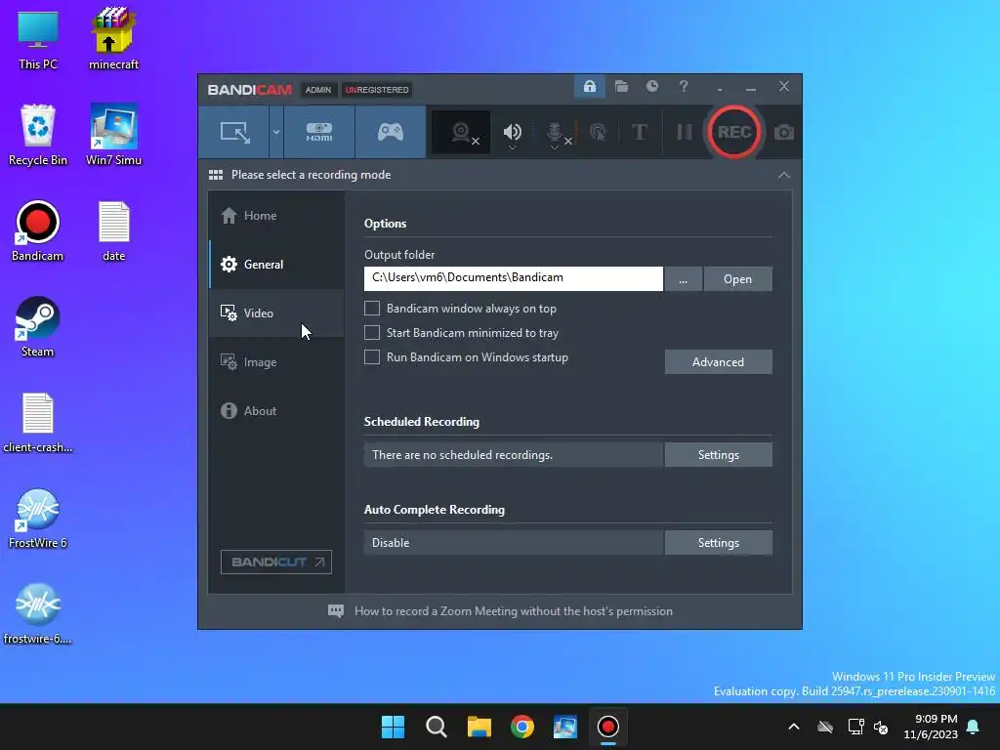The height and width of the screenshot is (750, 1000).
Task: Open the Home tab
Action: (276, 216)
